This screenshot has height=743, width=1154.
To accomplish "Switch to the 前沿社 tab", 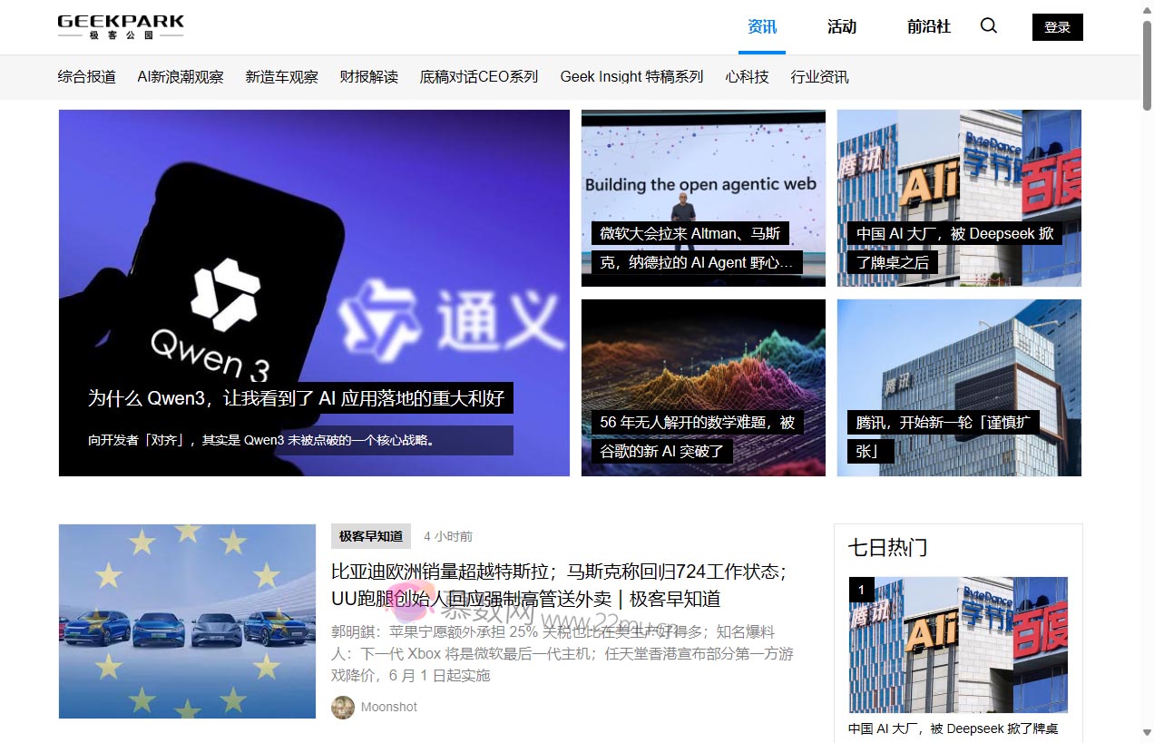I will [x=928, y=27].
